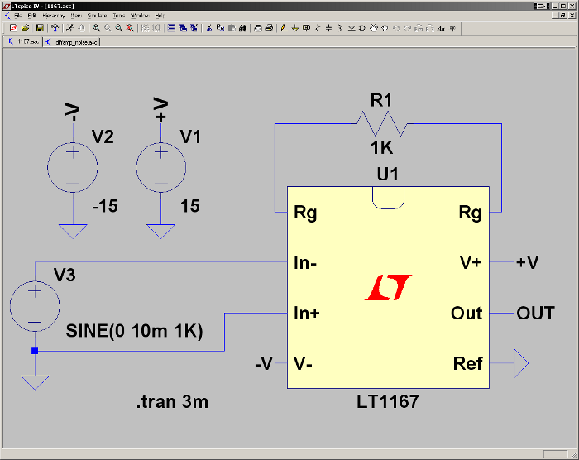Save the schematic with the floppy icon
Viewport: 579px width, 460px height.
[x=40, y=28]
